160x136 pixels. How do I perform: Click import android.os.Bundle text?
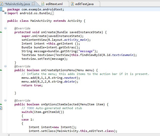coord(29,13)
